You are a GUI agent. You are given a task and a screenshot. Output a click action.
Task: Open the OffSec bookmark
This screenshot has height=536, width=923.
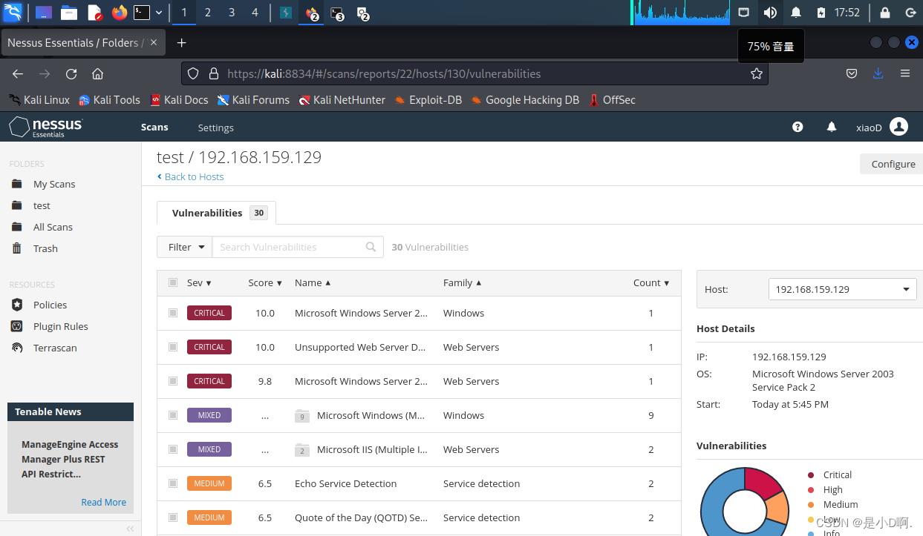click(x=612, y=100)
